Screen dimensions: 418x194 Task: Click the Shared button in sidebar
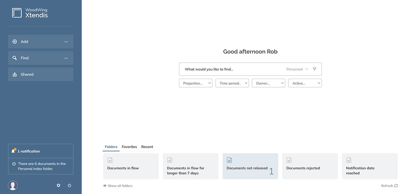[x=40, y=75]
